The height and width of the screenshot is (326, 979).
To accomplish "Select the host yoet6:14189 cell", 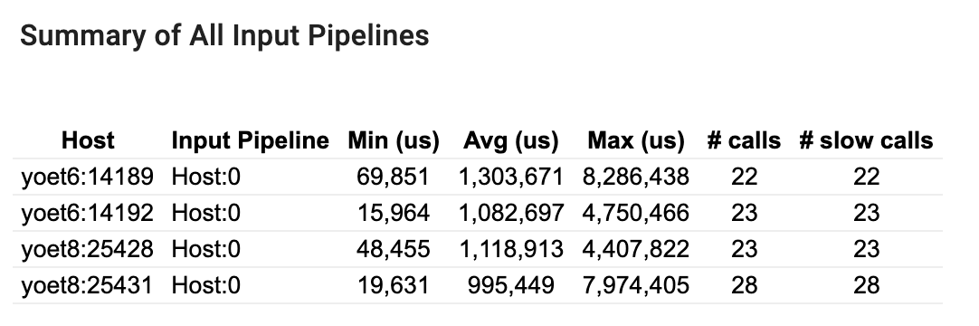I will 88,177.
